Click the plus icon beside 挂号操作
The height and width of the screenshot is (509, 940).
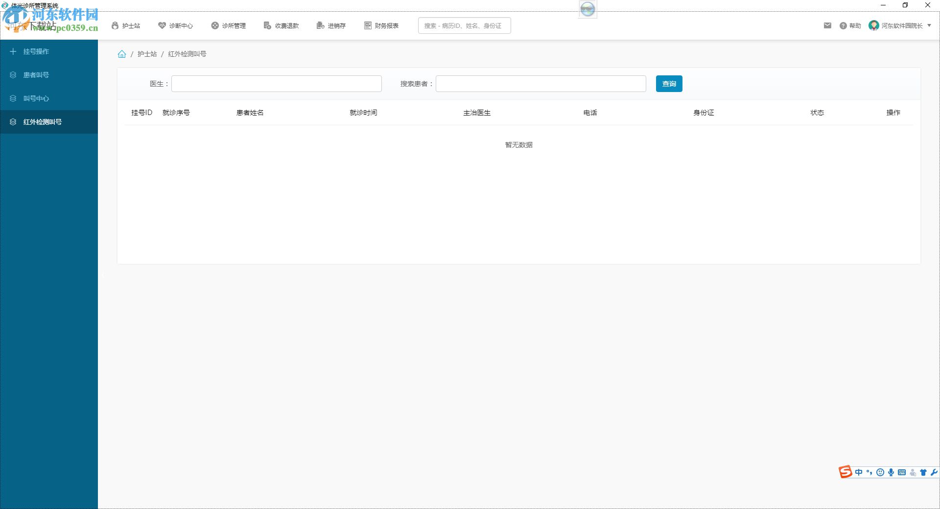(x=13, y=51)
